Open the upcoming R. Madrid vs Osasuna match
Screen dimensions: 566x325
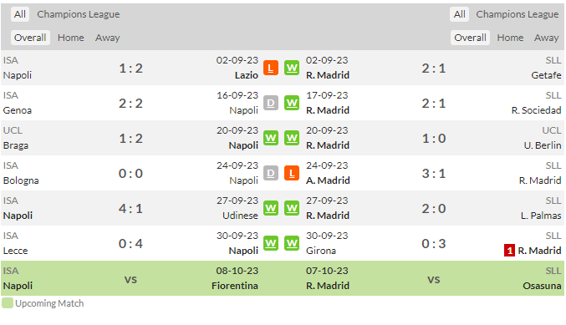tap(434, 278)
